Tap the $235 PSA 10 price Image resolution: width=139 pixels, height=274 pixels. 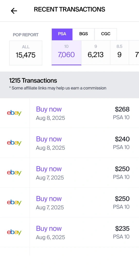pyautogui.click(x=122, y=229)
